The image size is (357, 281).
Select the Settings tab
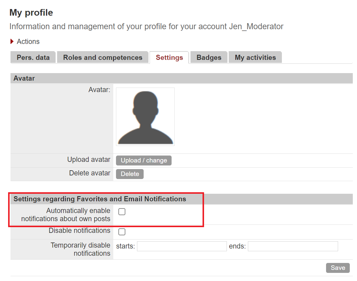point(169,57)
